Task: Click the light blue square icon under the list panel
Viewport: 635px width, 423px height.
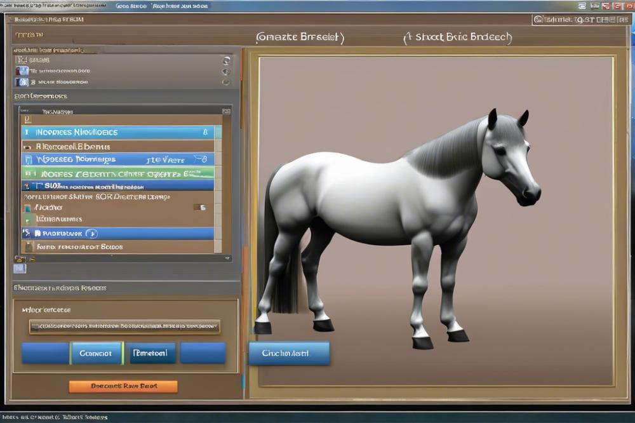Action: [x=20, y=269]
